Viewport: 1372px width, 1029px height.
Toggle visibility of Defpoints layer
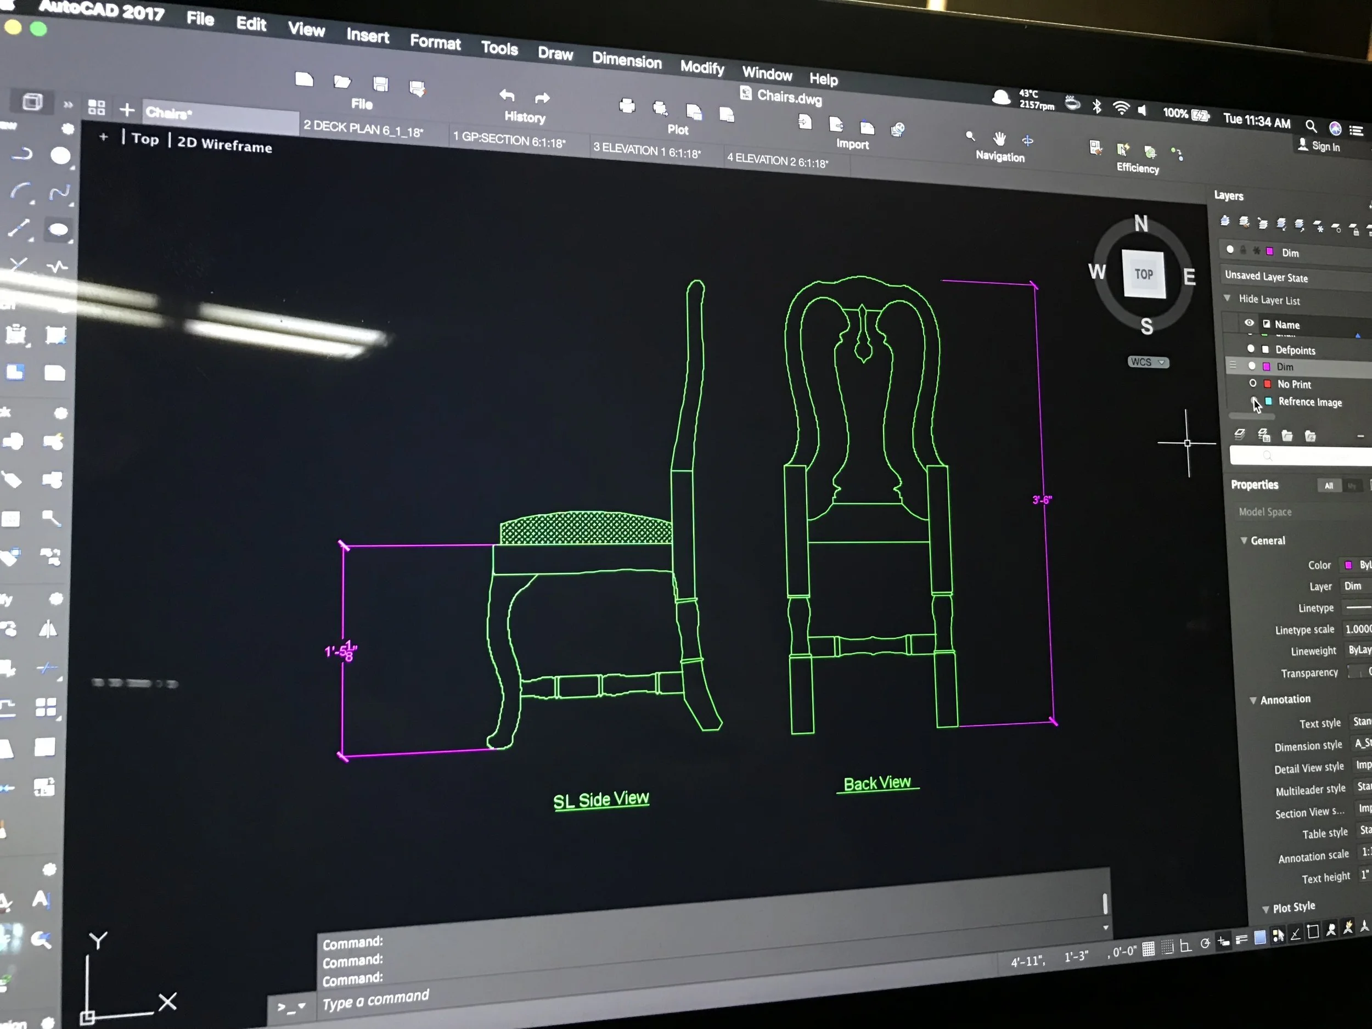click(1251, 348)
